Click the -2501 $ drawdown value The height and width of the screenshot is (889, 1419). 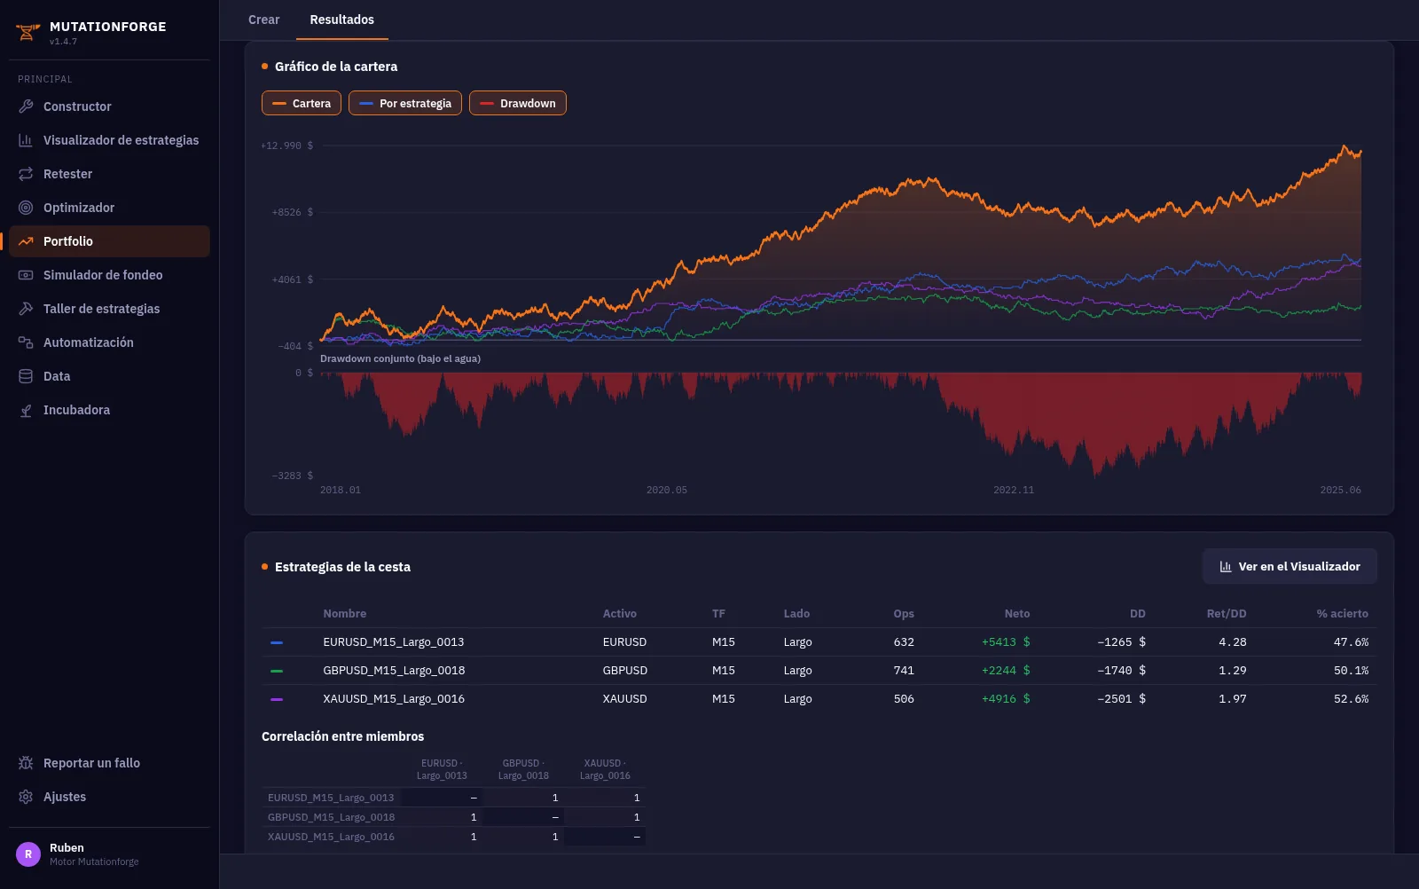point(1121,699)
